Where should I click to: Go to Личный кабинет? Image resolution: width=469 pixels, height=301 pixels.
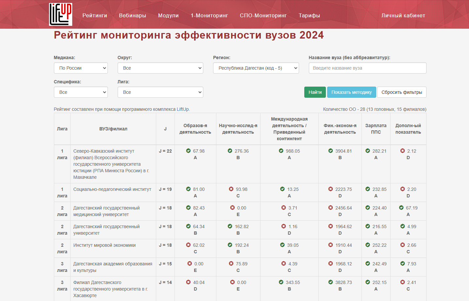point(403,15)
